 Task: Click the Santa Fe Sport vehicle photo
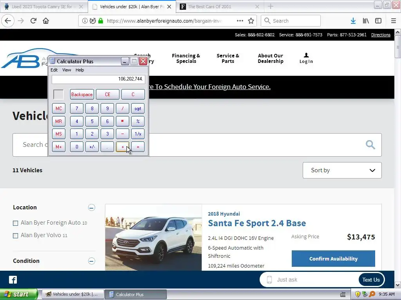pos(154,237)
